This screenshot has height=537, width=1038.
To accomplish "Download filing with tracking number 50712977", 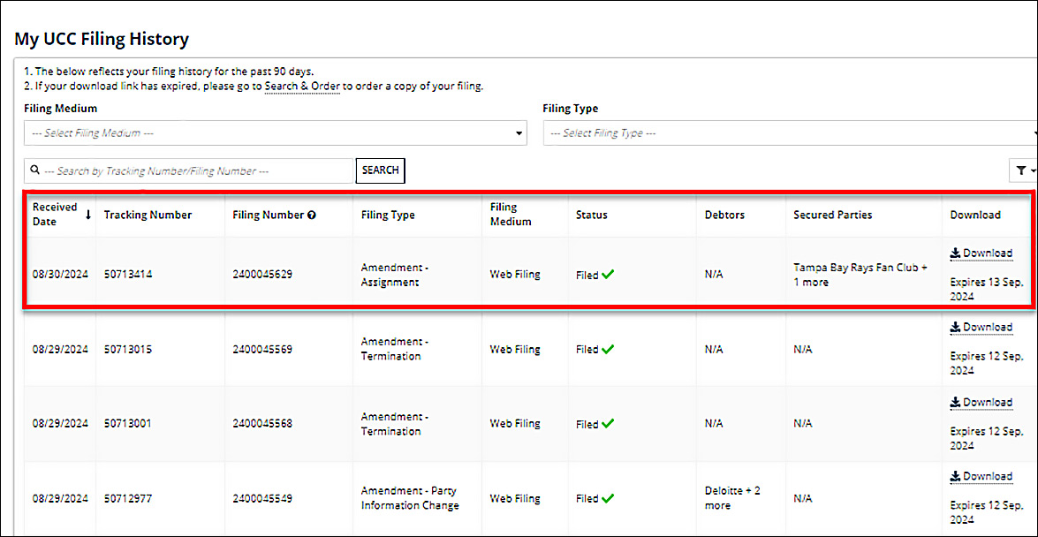I will 981,477.
